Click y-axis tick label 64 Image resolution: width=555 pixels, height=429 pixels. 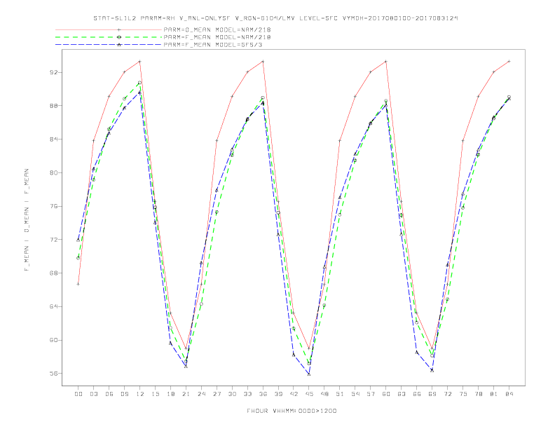53,306
